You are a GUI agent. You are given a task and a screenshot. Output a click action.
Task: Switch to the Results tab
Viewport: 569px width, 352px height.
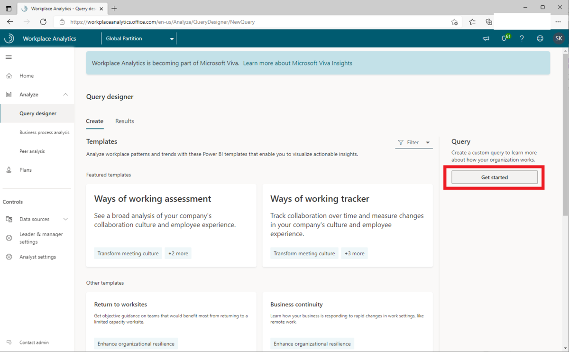tap(125, 121)
